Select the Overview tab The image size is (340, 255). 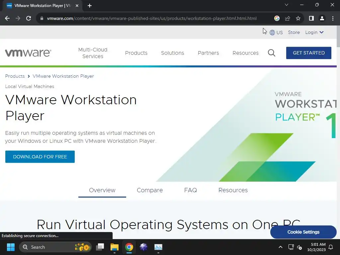102,190
